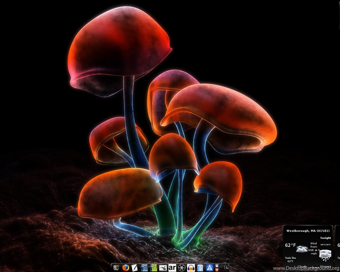Screen dimensions: 340x272
Task: Open the file cabinet file manager icon
Action: pyautogui.click(x=200, y=267)
